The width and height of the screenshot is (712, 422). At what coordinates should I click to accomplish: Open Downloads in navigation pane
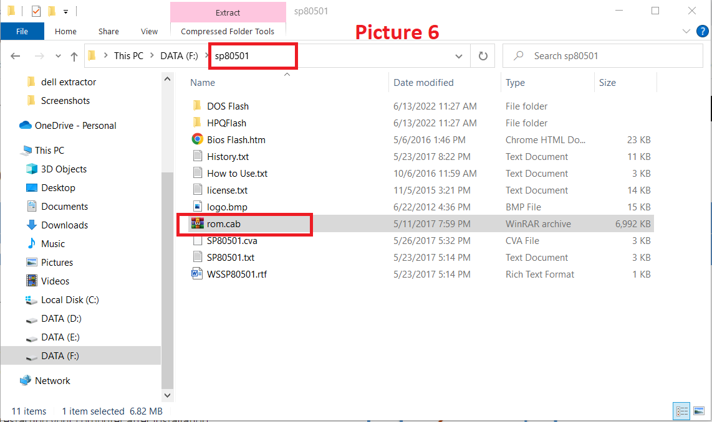[57, 225]
